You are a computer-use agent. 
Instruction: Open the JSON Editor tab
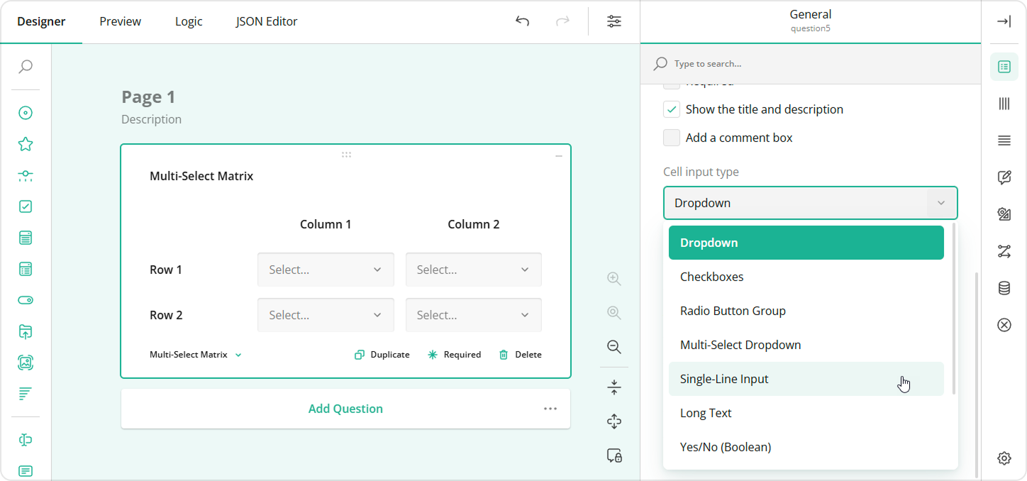coord(266,21)
